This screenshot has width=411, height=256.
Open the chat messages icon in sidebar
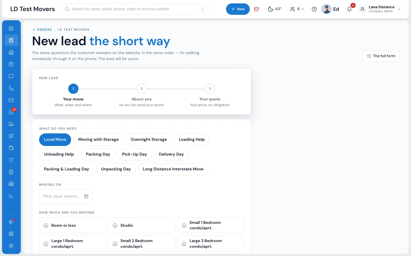[11, 76]
